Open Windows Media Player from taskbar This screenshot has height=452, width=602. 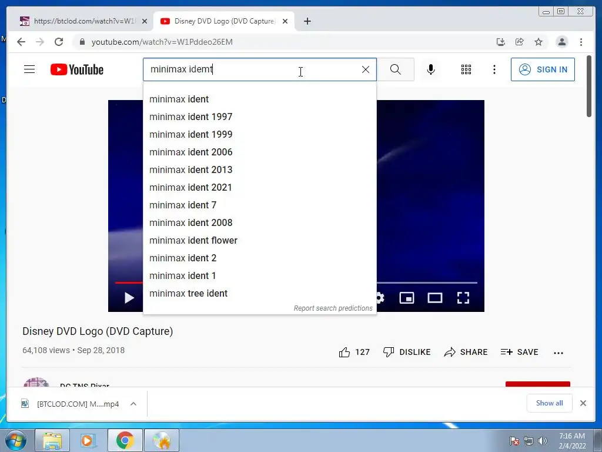88,440
